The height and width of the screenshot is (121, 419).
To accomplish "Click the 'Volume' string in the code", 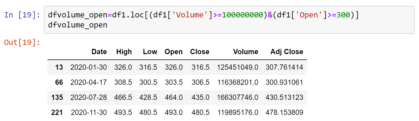I will pyautogui.click(x=190, y=15).
